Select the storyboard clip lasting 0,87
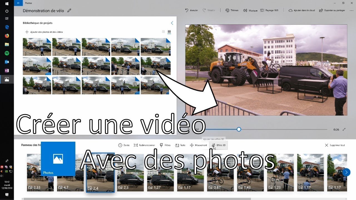Screen dimensions: 356x200 pyautogui.click(x=220, y=173)
